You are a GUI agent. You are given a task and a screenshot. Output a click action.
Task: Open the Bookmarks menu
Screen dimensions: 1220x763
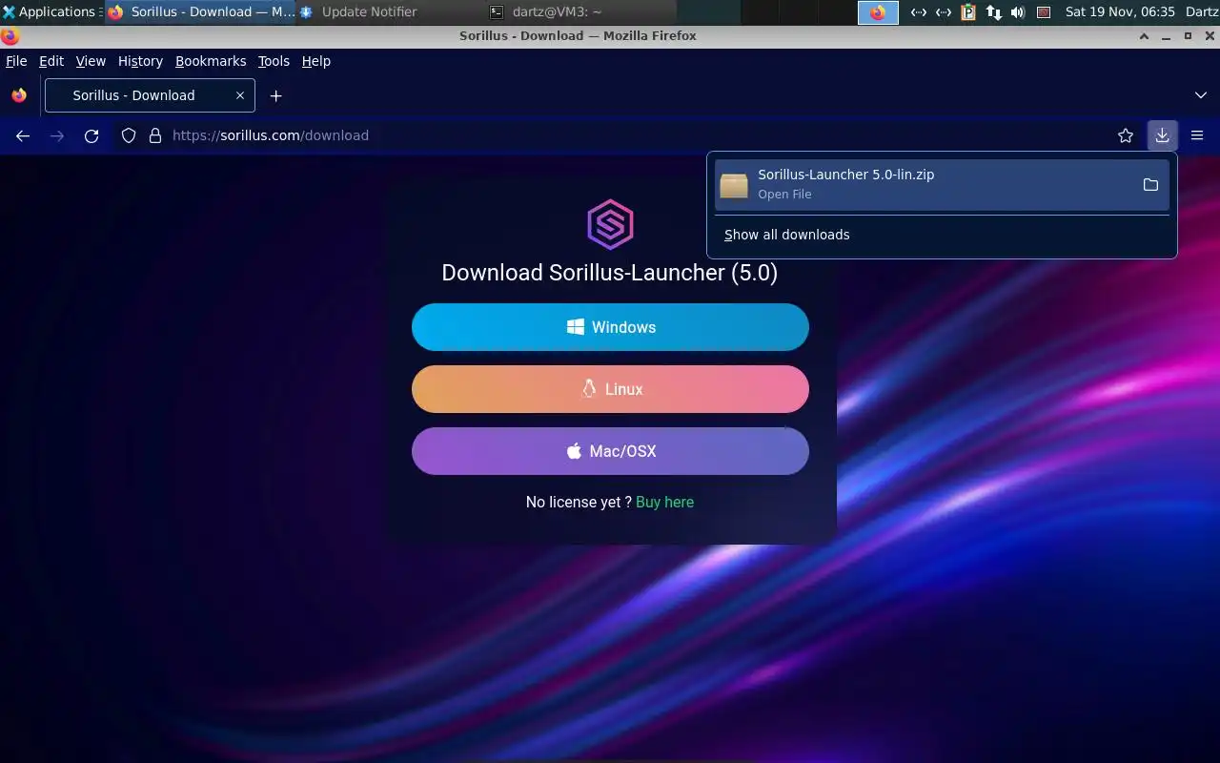(211, 61)
